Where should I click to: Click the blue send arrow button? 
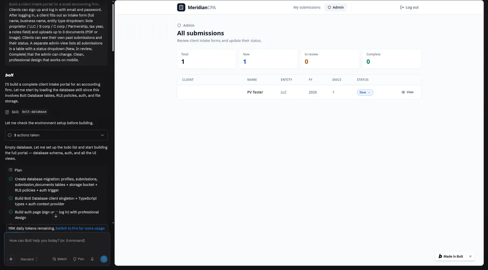104,259
